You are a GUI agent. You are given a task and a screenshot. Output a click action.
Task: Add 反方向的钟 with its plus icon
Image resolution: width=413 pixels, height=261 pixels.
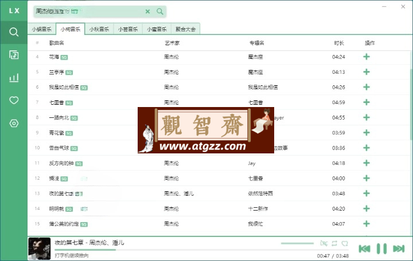(367, 163)
